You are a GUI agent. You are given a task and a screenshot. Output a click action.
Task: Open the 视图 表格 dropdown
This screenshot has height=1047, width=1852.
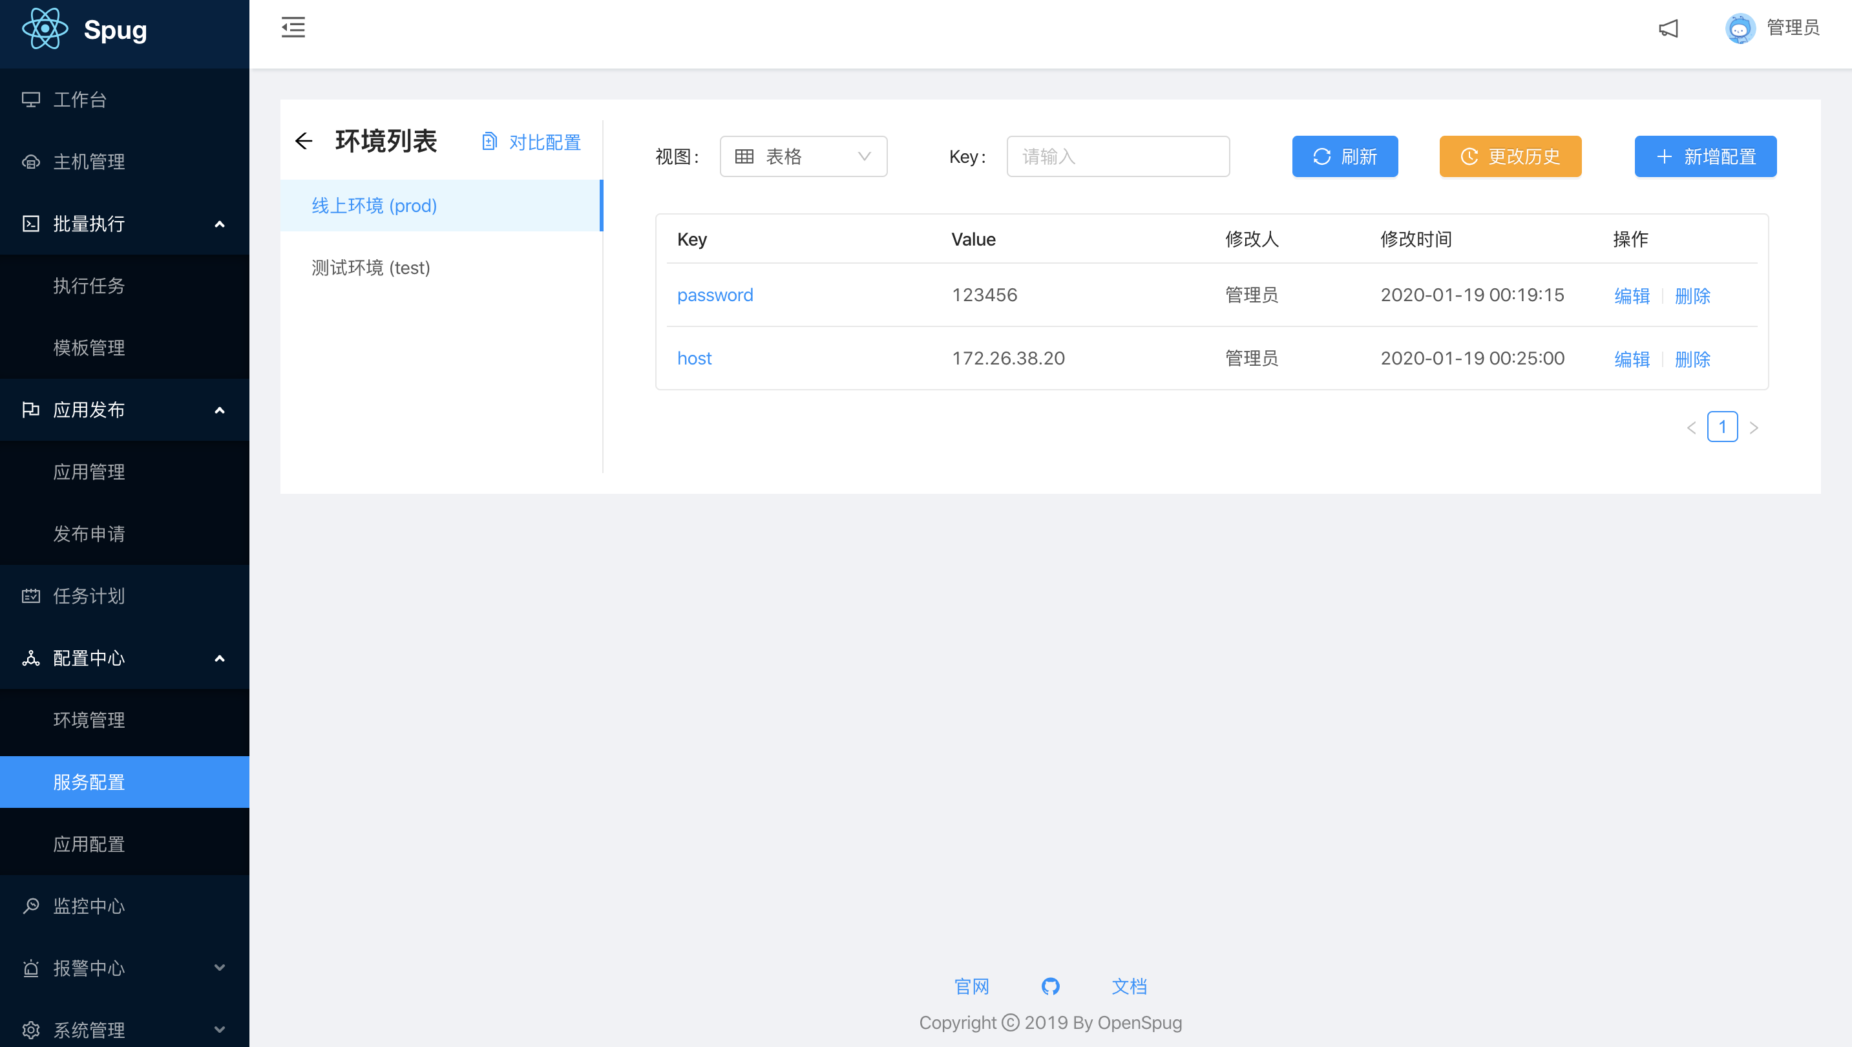point(803,156)
